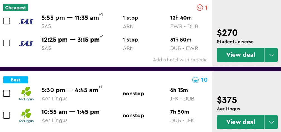
Task: Open the dropdown arrow beside the $375 View deal
Action: (x=271, y=122)
